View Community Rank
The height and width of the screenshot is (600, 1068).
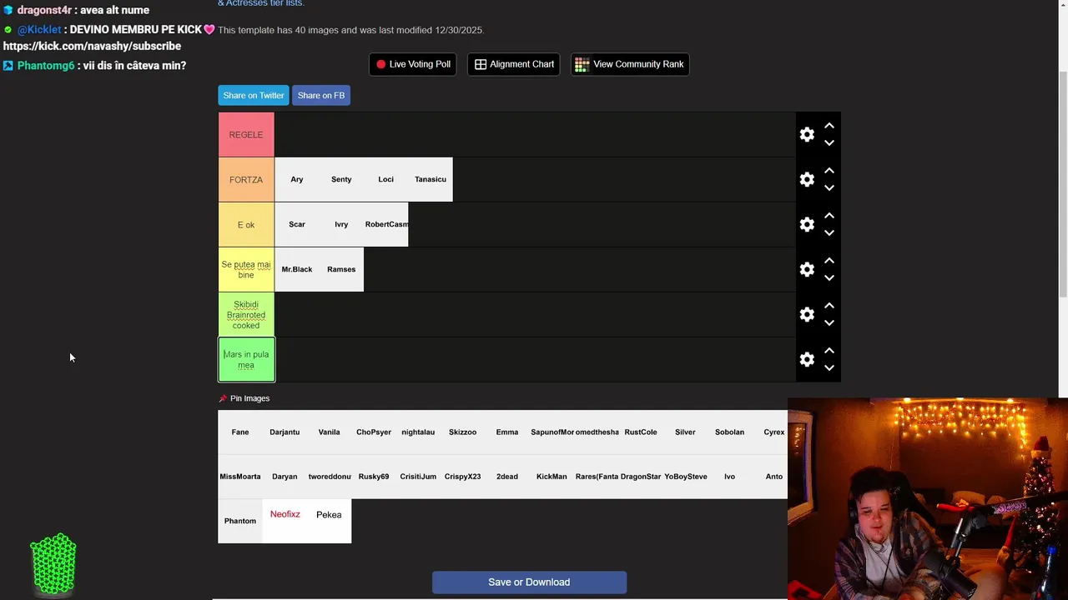tap(630, 64)
